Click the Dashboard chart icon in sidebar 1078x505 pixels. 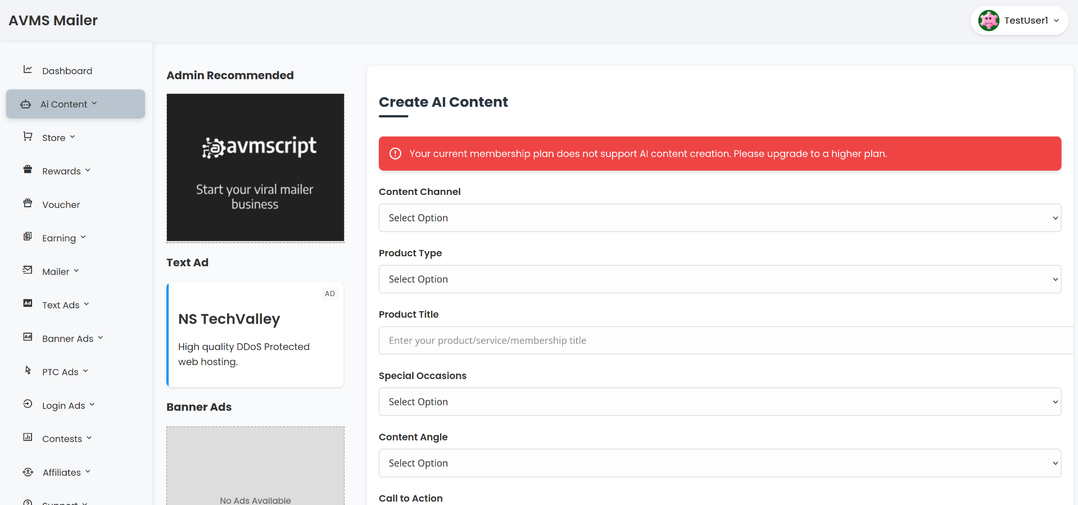28,70
